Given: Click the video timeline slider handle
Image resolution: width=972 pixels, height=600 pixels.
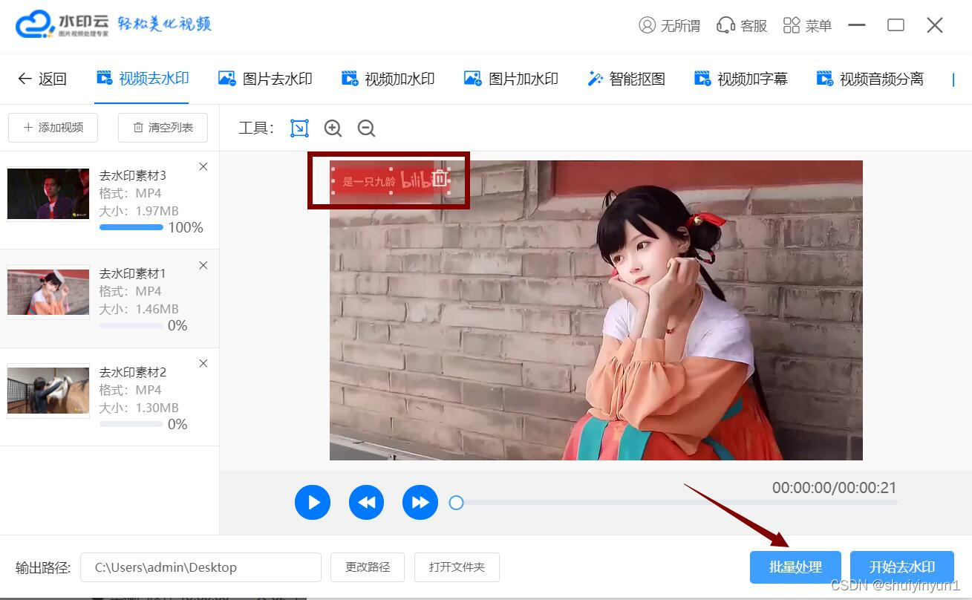Looking at the screenshot, I should coord(457,503).
